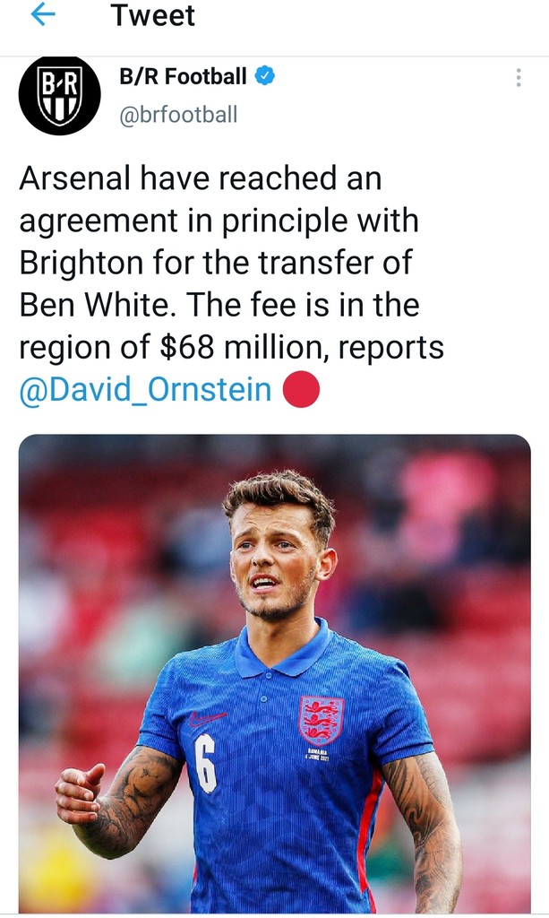Open the three-dot tweet options menu

519,78
